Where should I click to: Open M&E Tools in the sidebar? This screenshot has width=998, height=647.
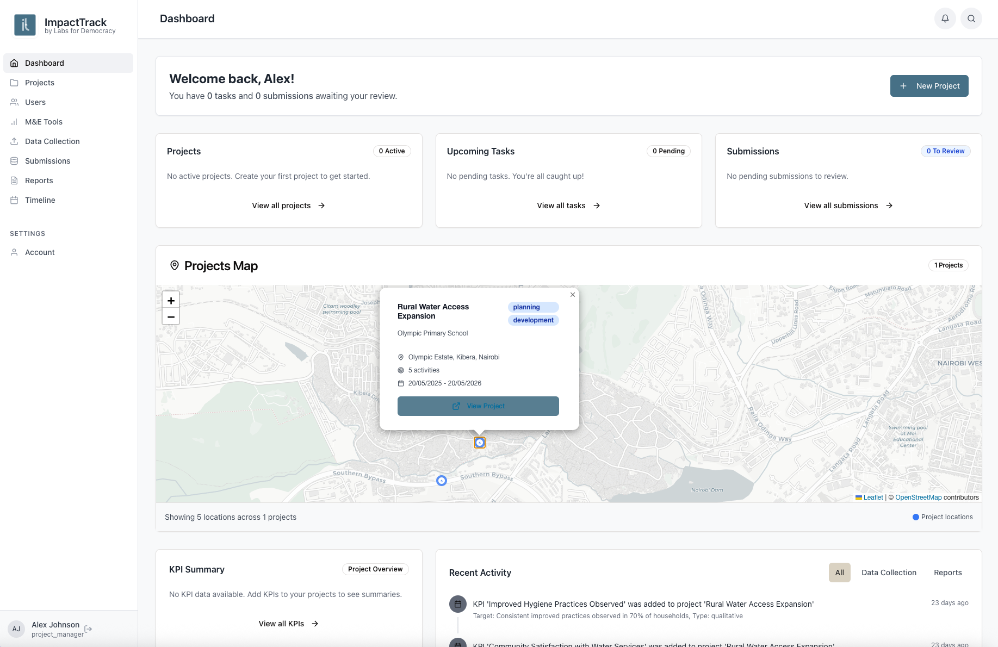[68, 122]
